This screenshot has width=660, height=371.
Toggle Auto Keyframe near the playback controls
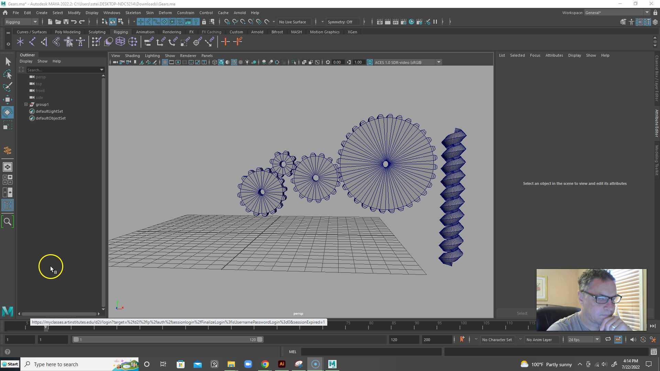462,339
